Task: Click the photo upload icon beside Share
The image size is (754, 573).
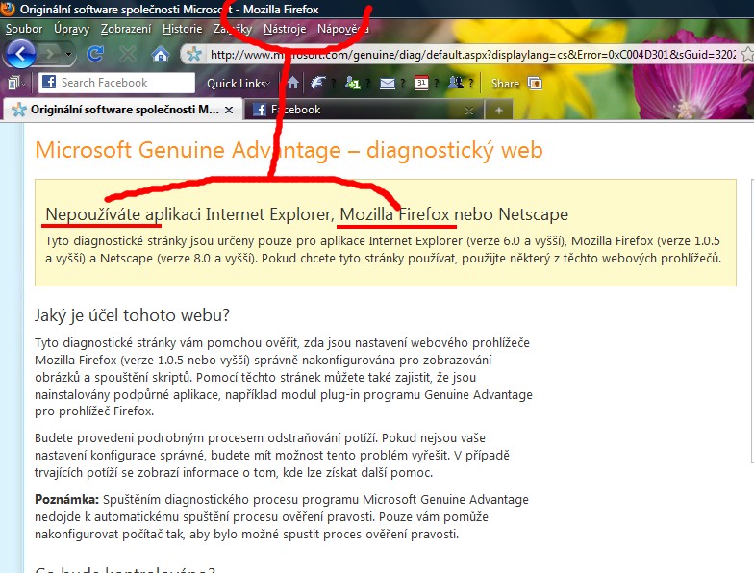Action: (x=535, y=83)
